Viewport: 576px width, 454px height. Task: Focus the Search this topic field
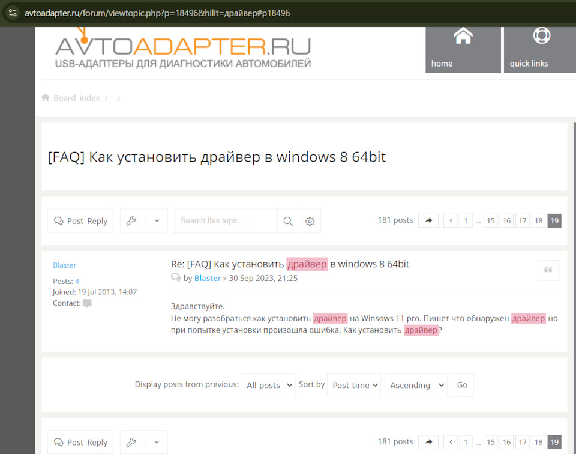(x=226, y=221)
